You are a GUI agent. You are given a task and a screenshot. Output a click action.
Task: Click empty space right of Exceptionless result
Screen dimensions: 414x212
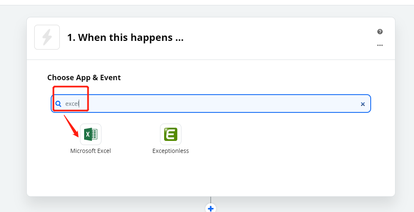[x=277, y=138]
